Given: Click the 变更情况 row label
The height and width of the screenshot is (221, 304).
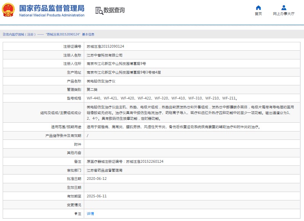Looking at the screenshot, I should click(74, 205).
